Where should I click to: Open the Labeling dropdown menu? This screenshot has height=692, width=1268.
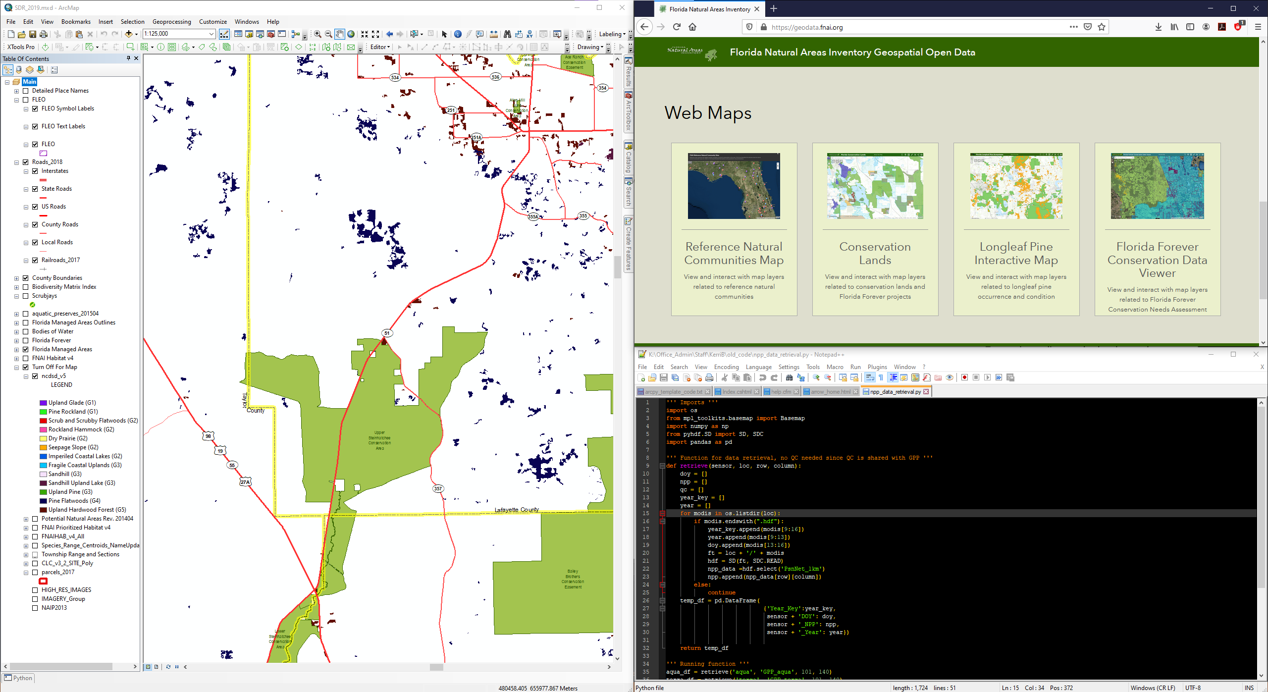pos(612,34)
